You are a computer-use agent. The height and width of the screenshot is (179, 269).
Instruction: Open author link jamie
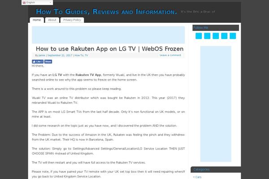[x=42, y=55]
